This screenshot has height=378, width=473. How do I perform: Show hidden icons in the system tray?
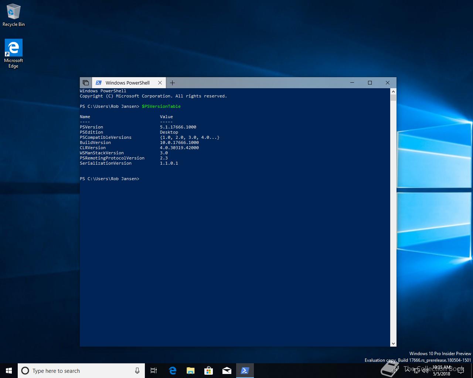tap(407, 371)
